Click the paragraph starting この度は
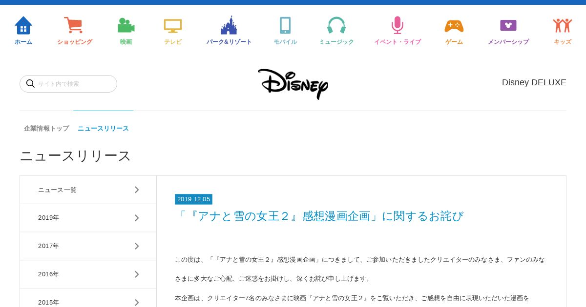Screen dimensions: 586x307 tap(360, 269)
